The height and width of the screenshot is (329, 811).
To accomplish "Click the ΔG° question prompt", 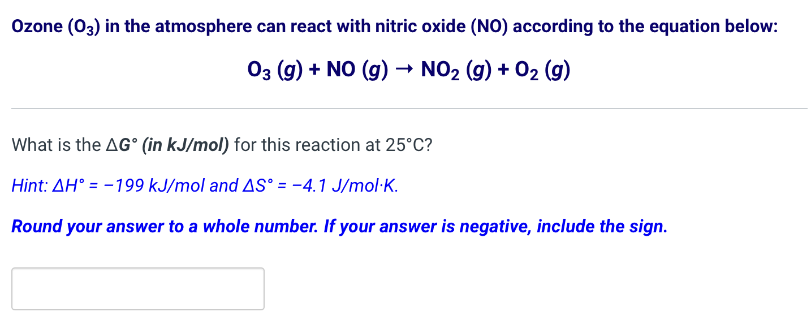I will (x=221, y=145).
